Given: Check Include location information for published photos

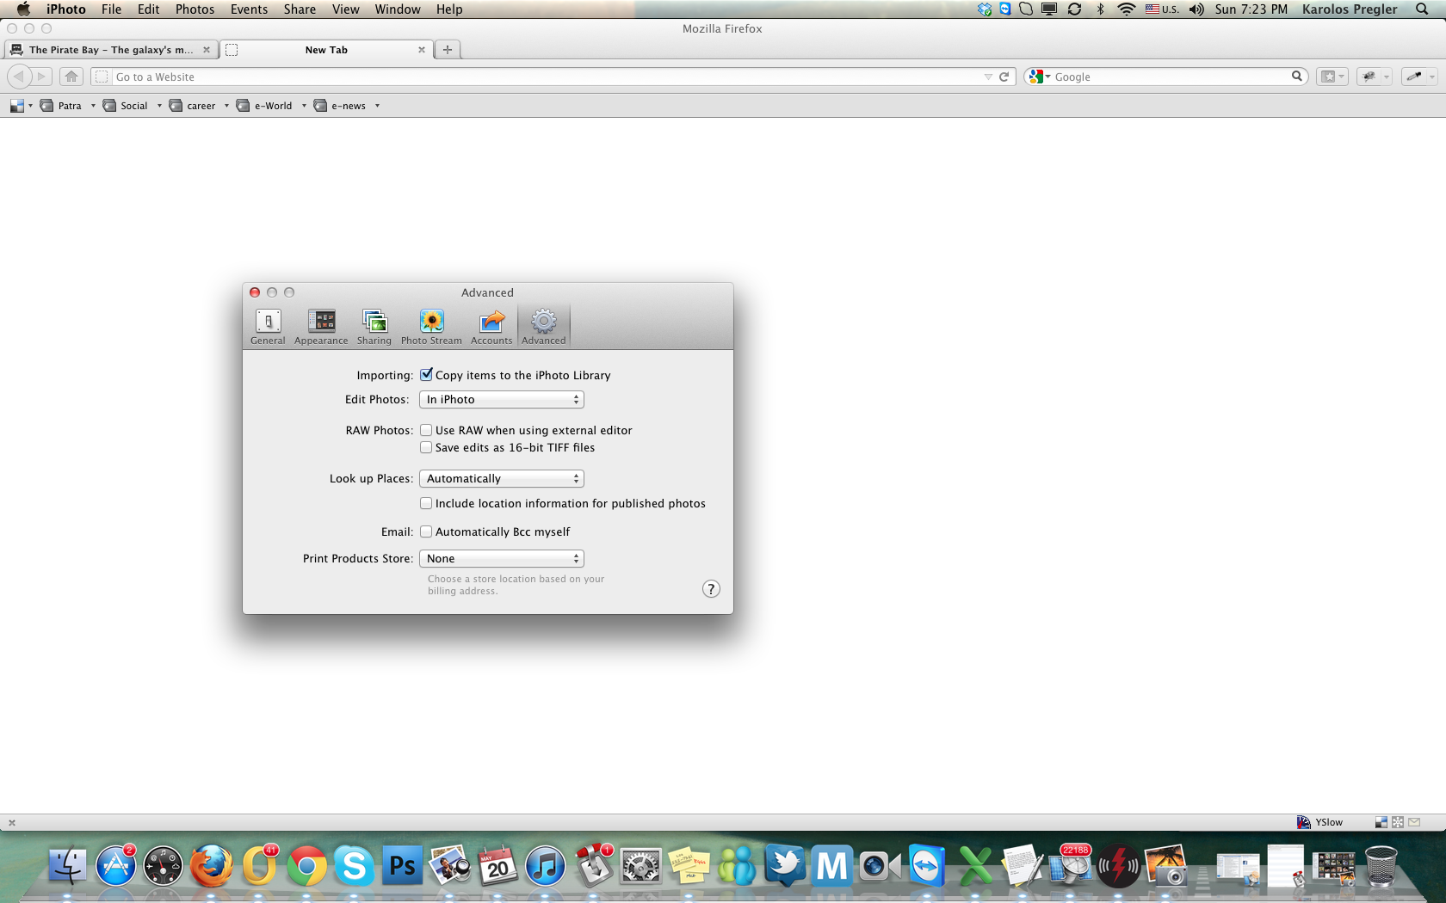Looking at the screenshot, I should tap(426, 503).
